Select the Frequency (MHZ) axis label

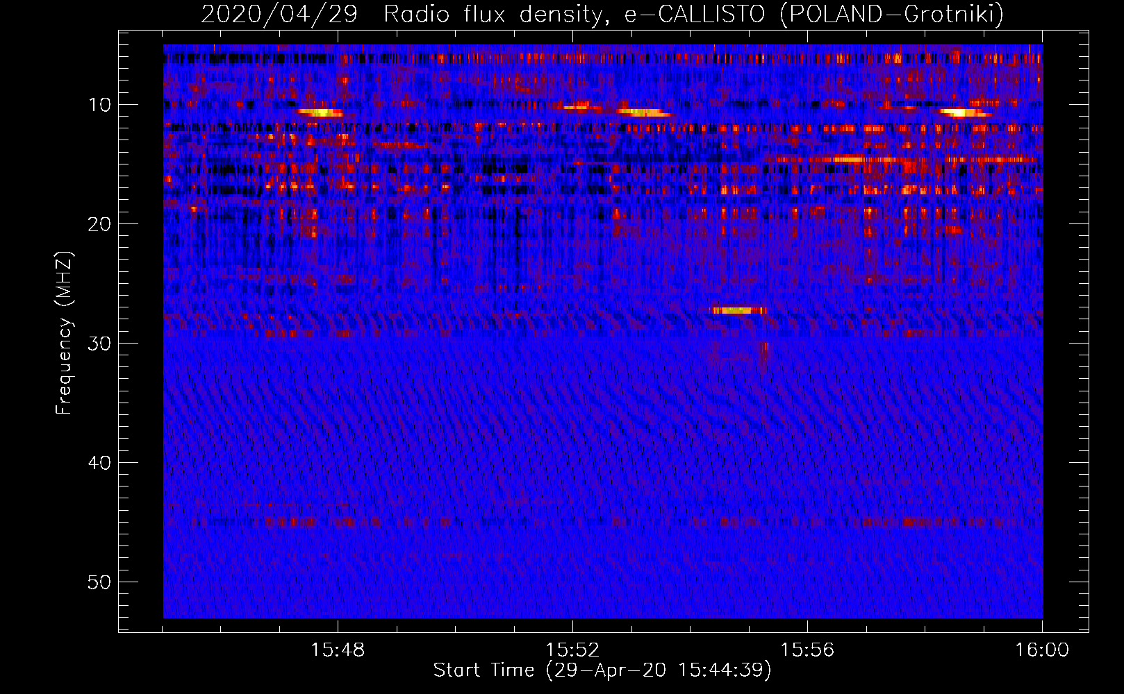tap(64, 333)
